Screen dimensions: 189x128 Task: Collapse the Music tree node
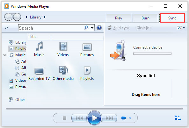coord(5,55)
